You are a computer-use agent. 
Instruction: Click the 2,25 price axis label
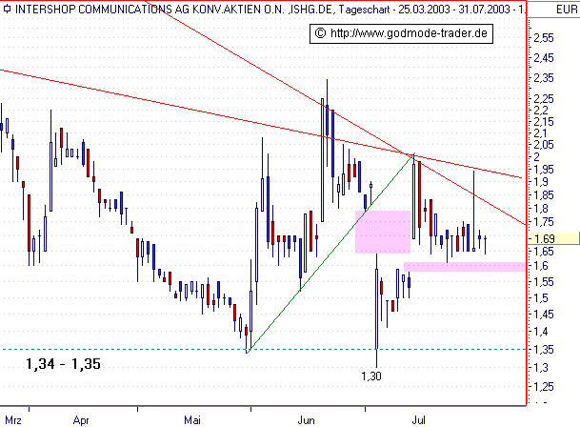pos(544,99)
